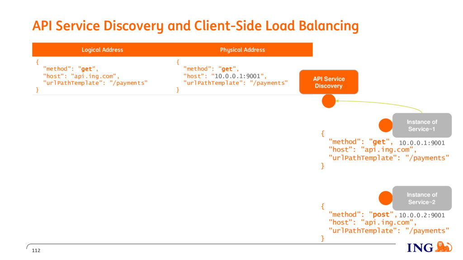Select the Logical Address column header
This screenshot has width=463, height=260.
click(102, 50)
